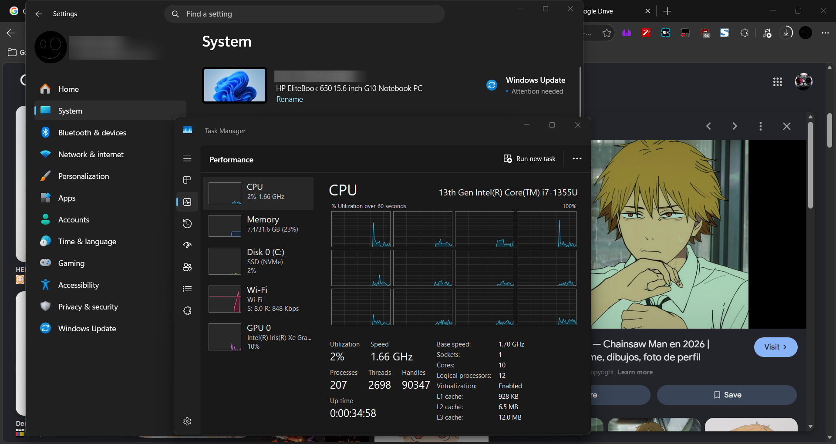
Task: Click the blue S extension icon
Action: point(725,33)
